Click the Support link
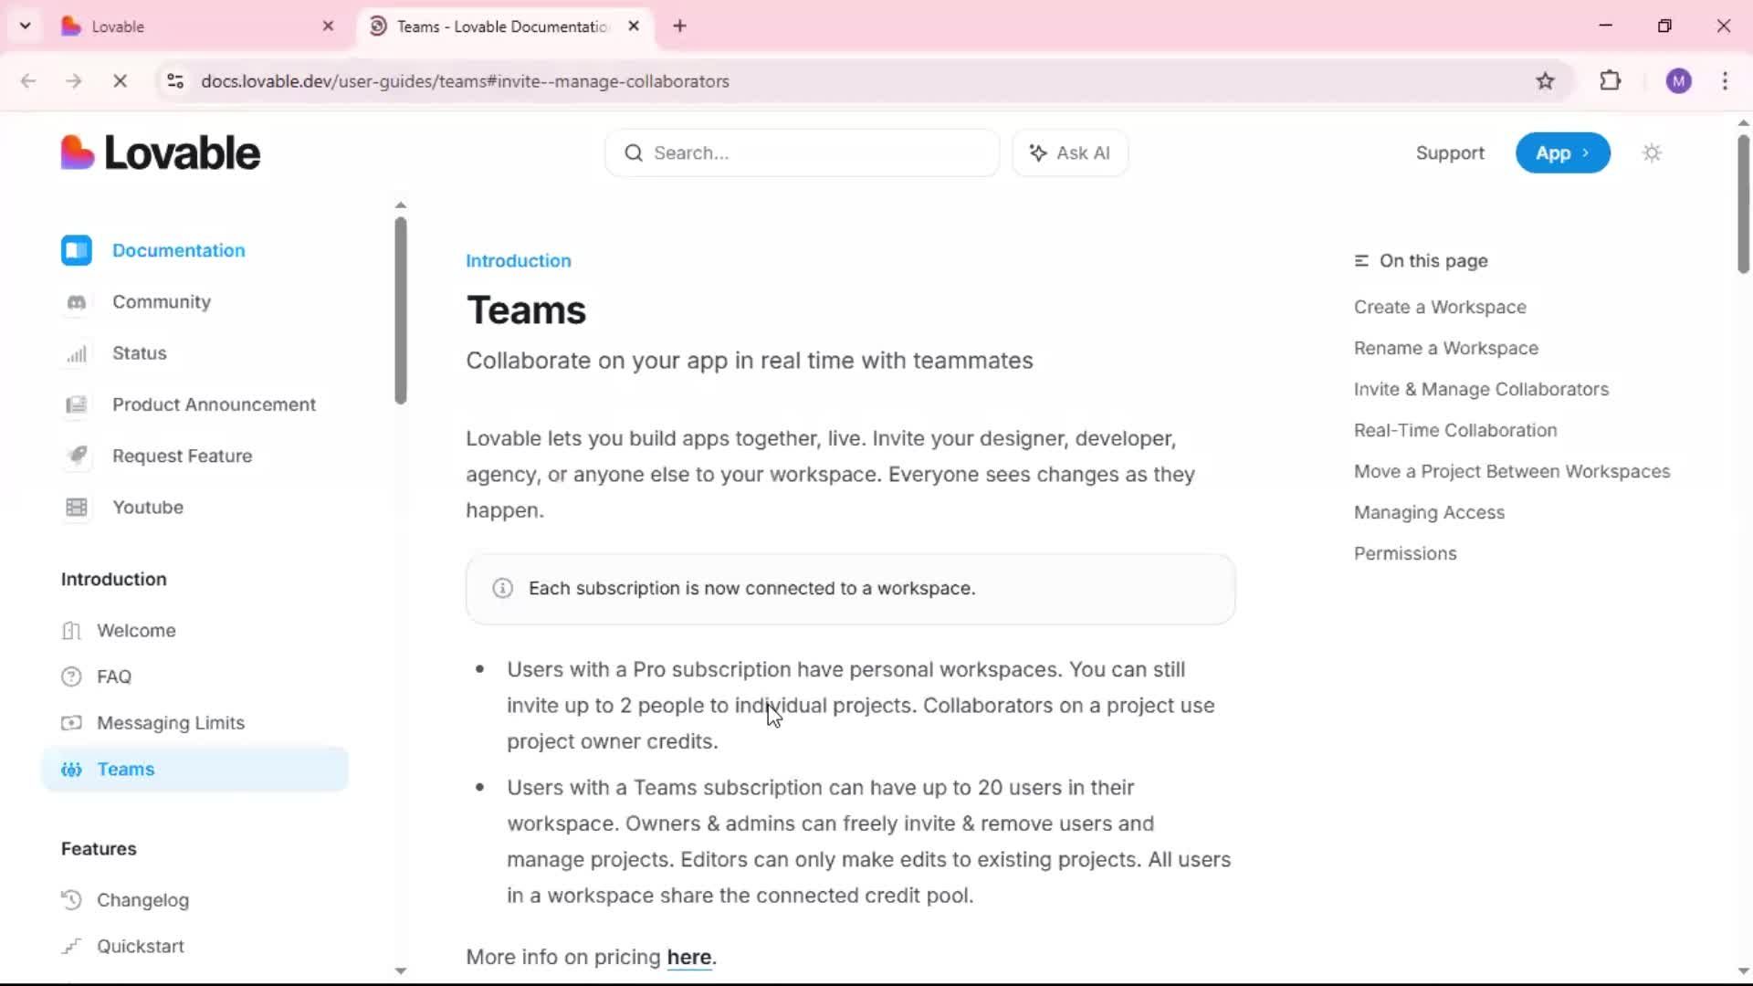The width and height of the screenshot is (1753, 986). click(1450, 153)
